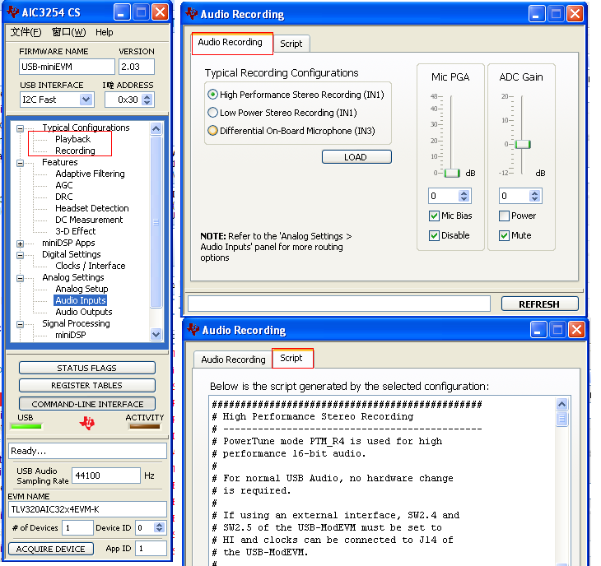Screen dimensions: 601x566
Task: Click the Mic PGA value stepper arrows
Action: click(464, 196)
